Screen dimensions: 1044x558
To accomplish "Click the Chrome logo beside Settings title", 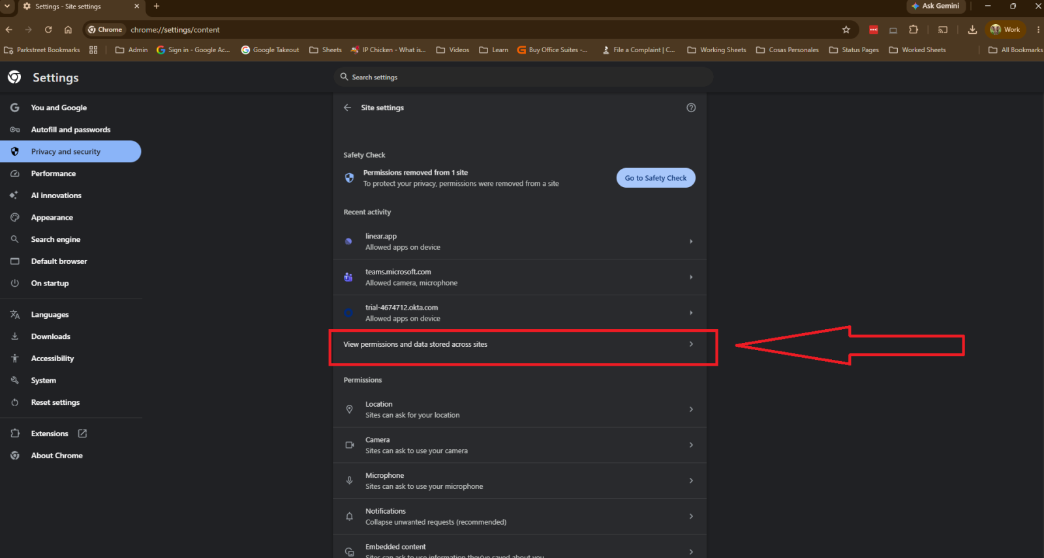I will coord(14,78).
